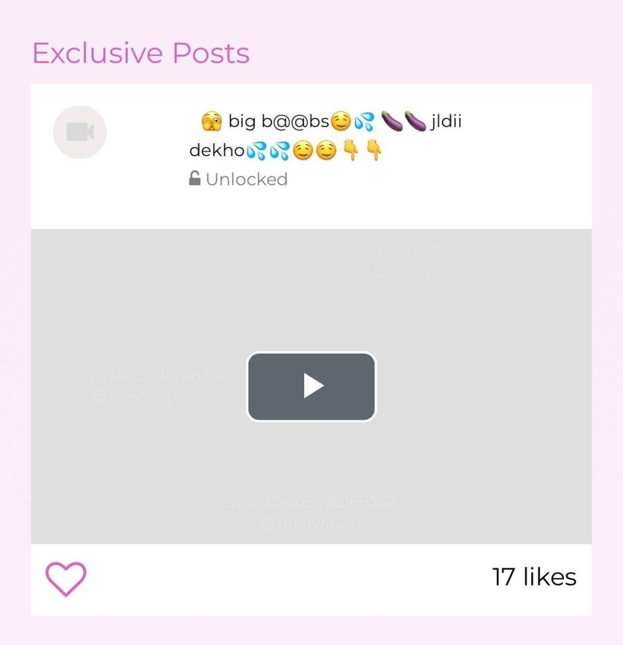The height and width of the screenshot is (645, 623).
Task: Click the numeric watermark above the upper-right @luckyrajori
Action: pyautogui.click(x=423, y=249)
